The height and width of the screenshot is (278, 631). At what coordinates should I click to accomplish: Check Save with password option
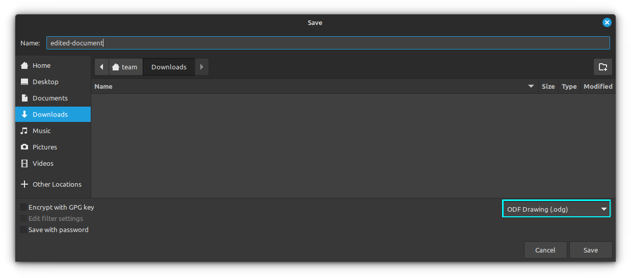23,230
